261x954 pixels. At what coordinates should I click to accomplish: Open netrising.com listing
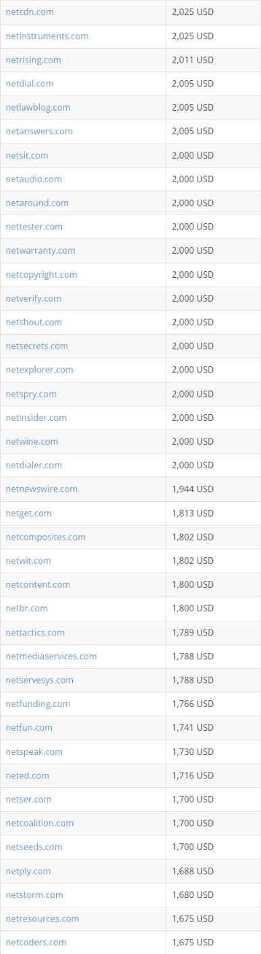click(33, 60)
